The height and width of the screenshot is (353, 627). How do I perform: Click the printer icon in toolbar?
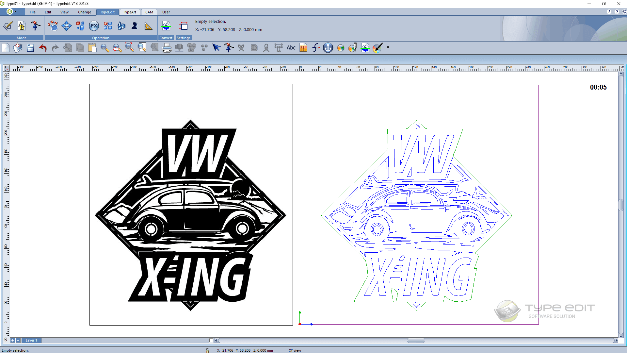click(x=167, y=48)
